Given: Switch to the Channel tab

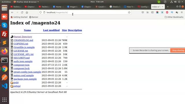Looking at the screenshot, I should coord(30,7).
